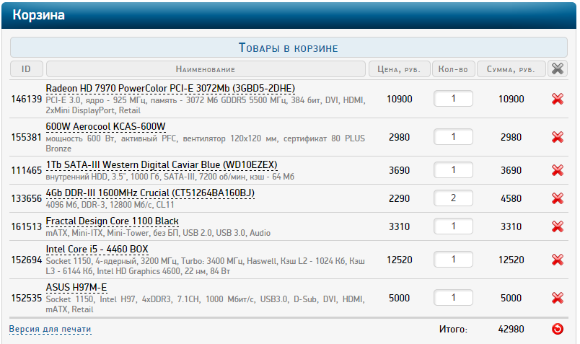
Task: Remove ASUS H97M-E motherboard from cart
Action: tap(557, 298)
